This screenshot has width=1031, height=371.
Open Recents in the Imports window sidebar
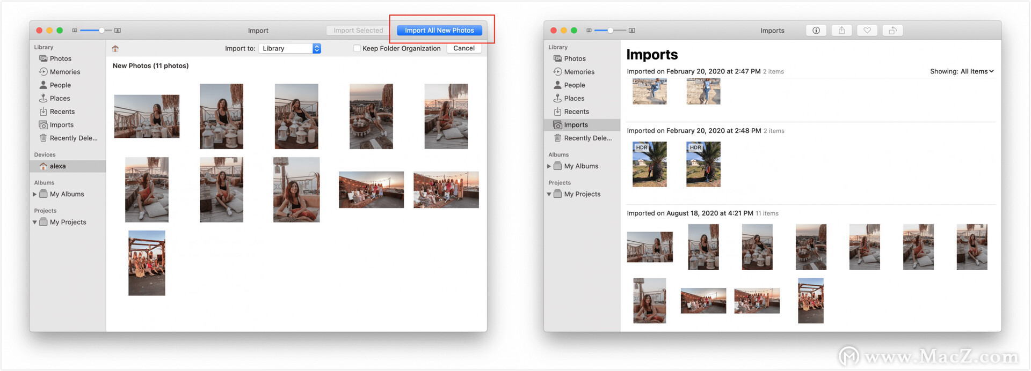pyautogui.click(x=582, y=112)
